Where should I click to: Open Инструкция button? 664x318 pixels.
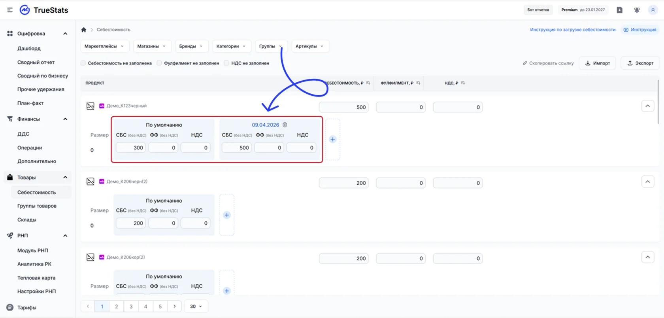640,30
